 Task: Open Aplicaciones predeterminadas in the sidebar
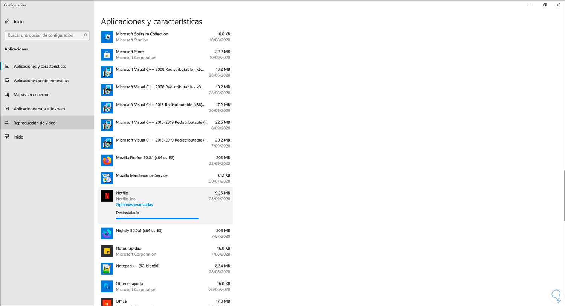tap(47, 81)
